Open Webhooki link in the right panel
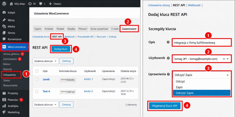 click(194, 5)
